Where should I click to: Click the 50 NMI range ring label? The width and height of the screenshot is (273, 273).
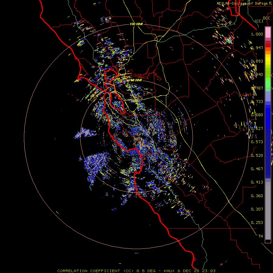pyautogui.click(x=136, y=80)
